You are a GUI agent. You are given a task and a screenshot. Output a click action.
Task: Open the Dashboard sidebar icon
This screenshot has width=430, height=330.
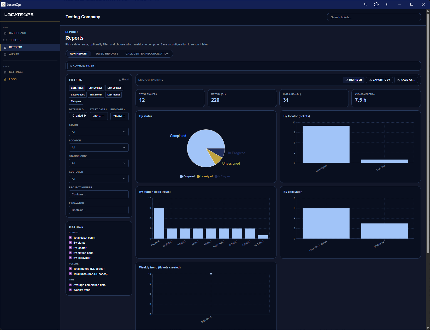pos(5,33)
